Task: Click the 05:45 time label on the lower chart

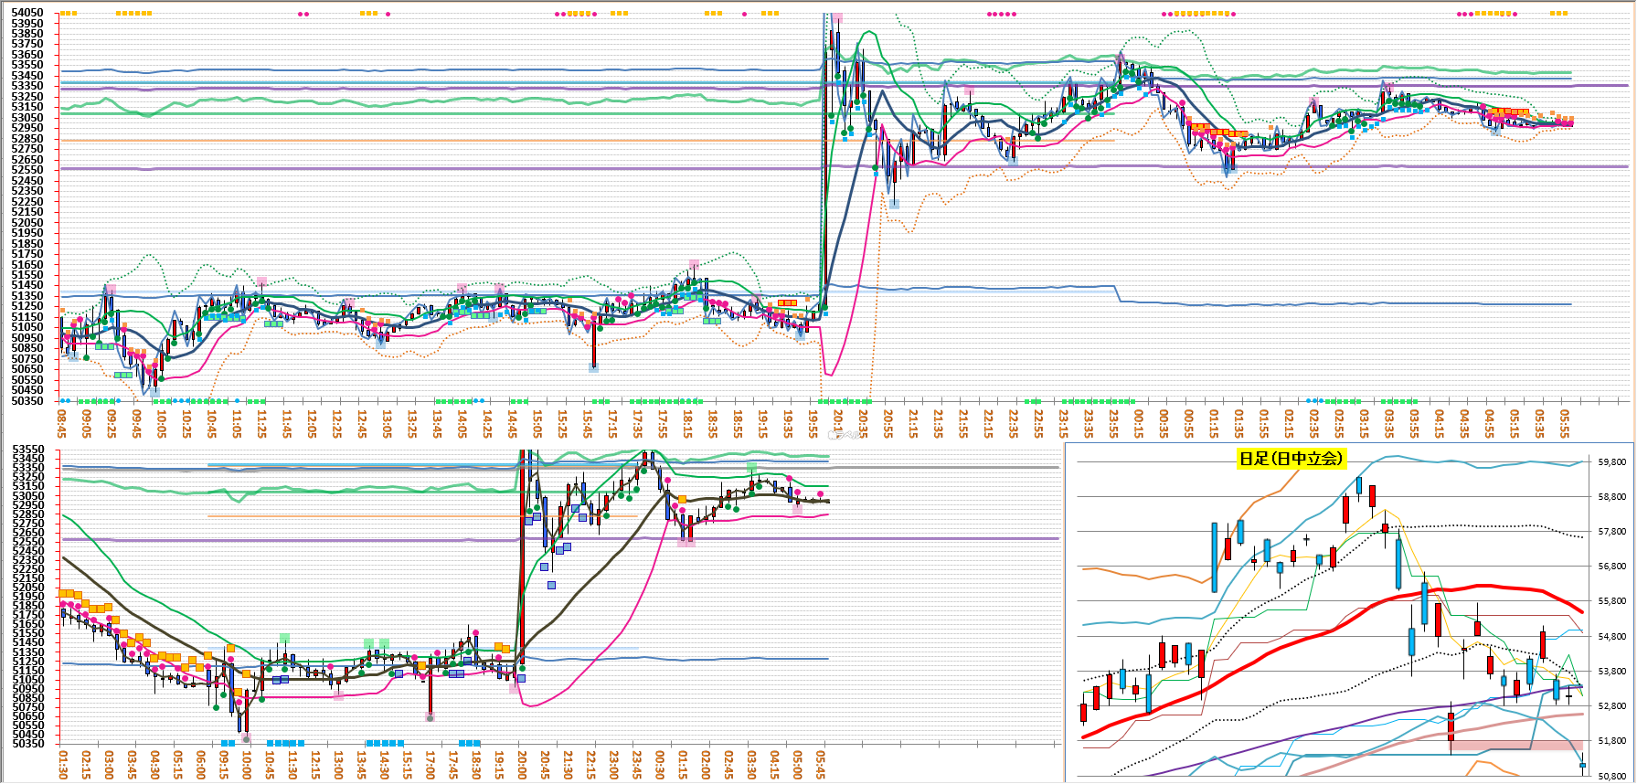Action: point(821,764)
